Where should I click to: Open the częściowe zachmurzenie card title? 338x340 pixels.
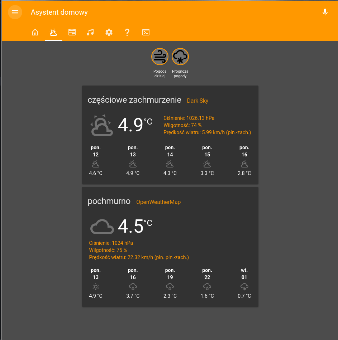coord(134,100)
